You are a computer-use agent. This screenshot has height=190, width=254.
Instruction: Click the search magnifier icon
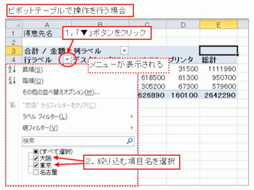pos(130,141)
